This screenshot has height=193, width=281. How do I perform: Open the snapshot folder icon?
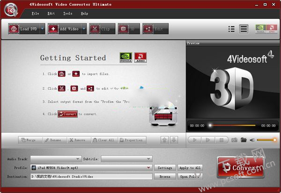[x=244, y=140]
